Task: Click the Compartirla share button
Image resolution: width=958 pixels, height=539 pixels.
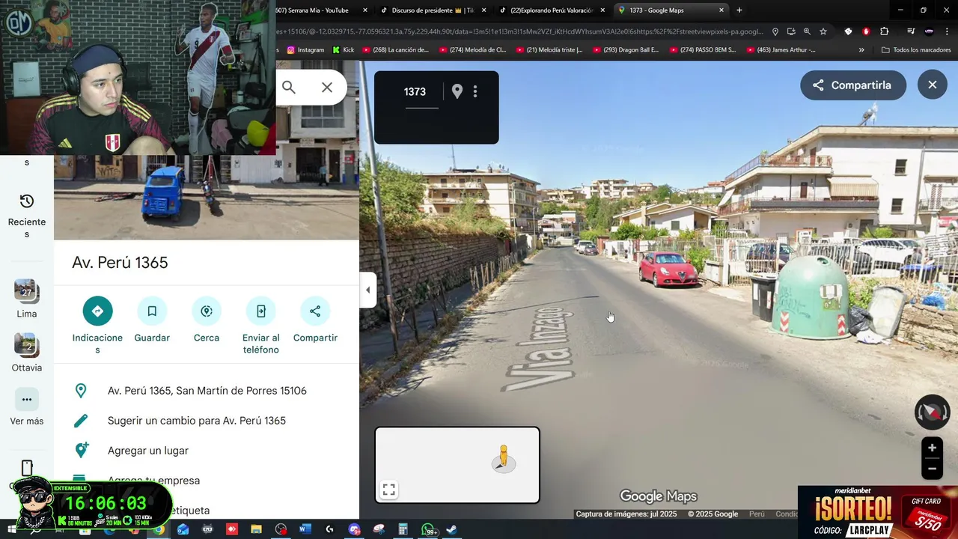Action: click(x=852, y=85)
